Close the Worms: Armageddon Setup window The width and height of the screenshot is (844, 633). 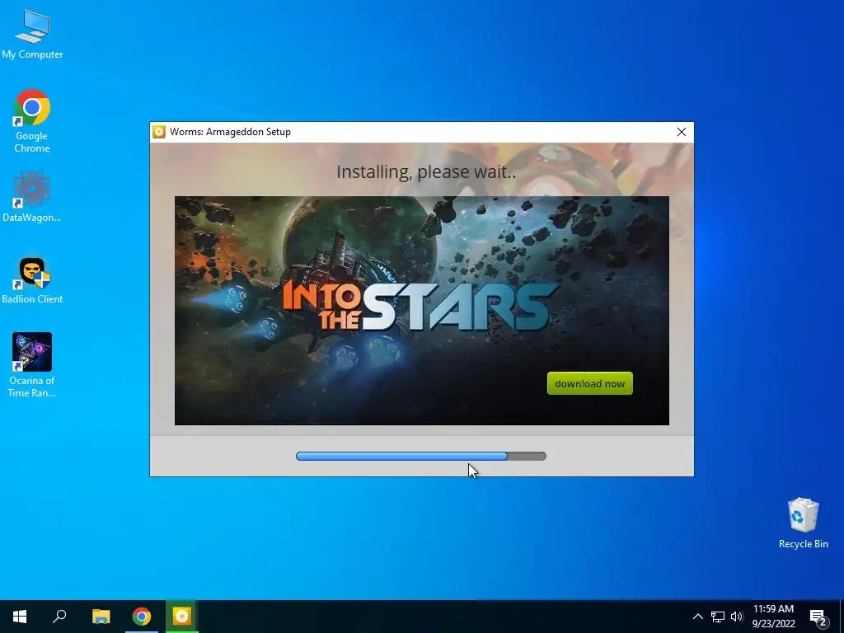tap(682, 132)
